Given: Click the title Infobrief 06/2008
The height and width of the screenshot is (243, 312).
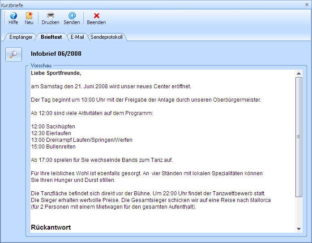Looking at the screenshot, I should (56, 54).
